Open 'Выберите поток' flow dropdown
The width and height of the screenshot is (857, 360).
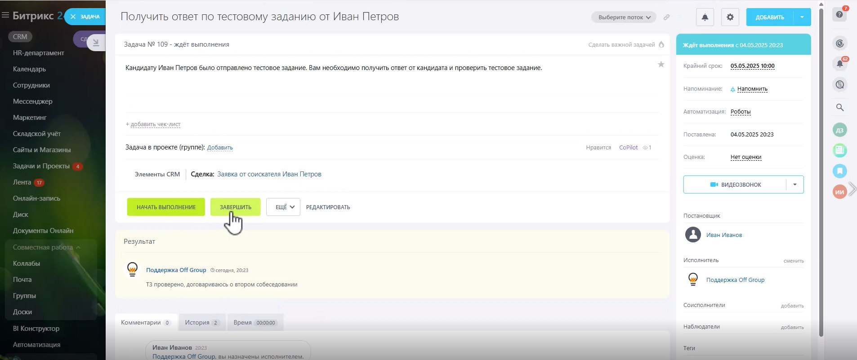pos(624,18)
